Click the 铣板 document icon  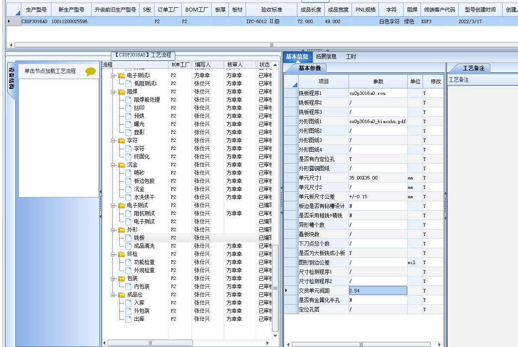pos(128,238)
